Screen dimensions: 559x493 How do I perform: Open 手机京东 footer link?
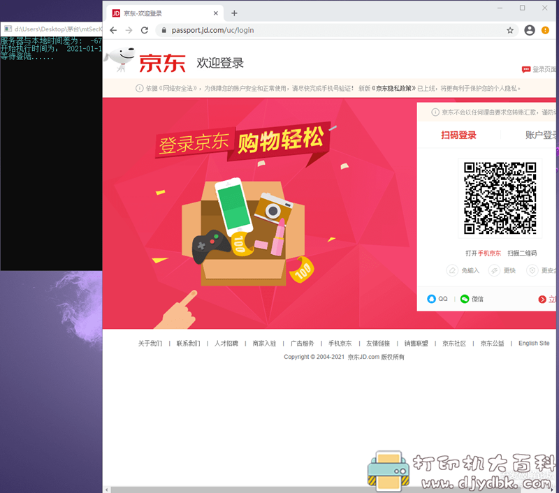[x=340, y=343]
